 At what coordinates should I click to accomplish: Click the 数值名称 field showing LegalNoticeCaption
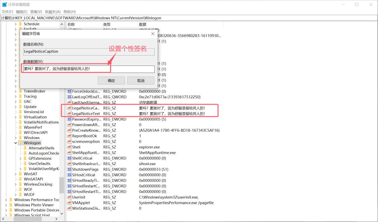89,51
